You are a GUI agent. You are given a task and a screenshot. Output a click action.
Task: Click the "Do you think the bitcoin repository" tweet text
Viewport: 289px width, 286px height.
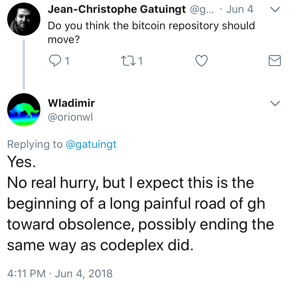click(151, 32)
